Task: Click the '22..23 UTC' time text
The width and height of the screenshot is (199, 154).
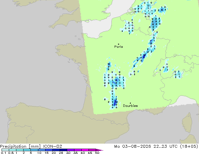Action: click(165, 146)
